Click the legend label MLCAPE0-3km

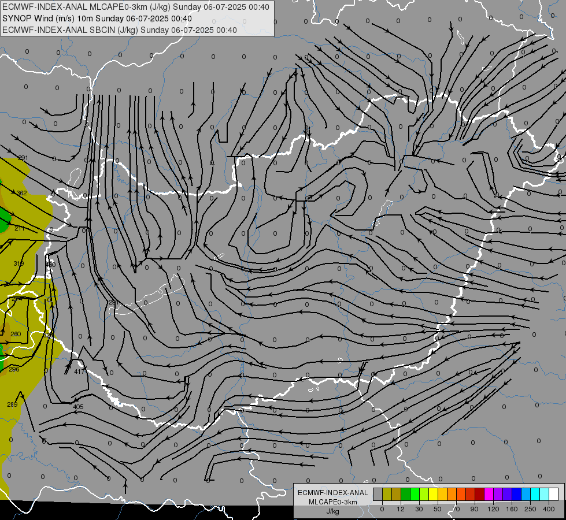(333, 502)
